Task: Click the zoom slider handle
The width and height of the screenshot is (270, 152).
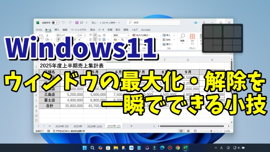Action: click(211, 131)
